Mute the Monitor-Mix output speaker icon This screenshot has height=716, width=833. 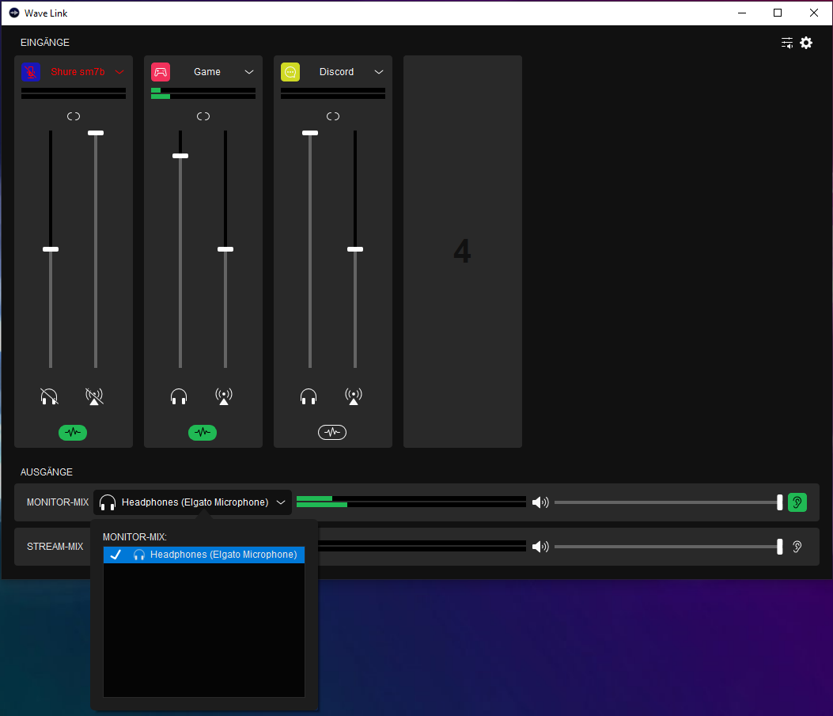tap(540, 502)
